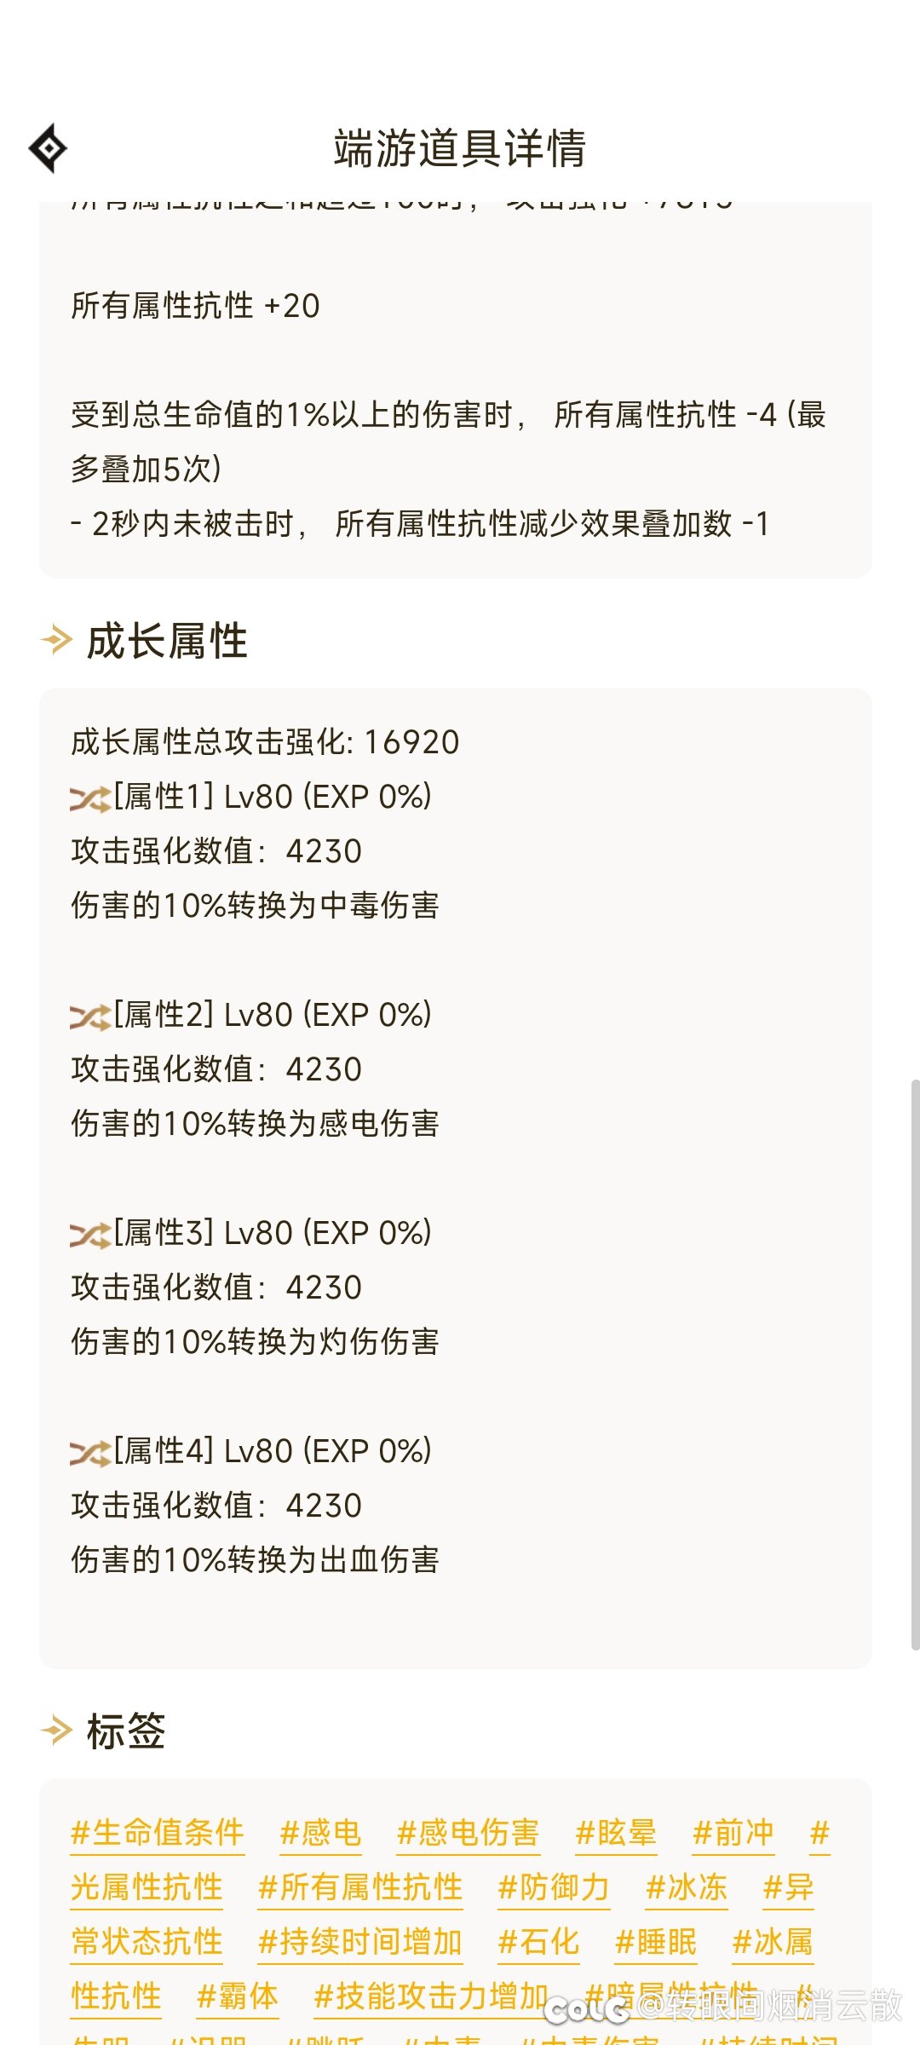The height and width of the screenshot is (2045, 920).
Task: Open the #所有属性抗性 tag
Action: (360, 1887)
